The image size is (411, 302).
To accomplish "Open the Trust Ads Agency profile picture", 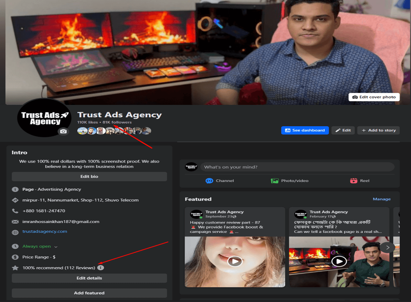I will pyautogui.click(x=44, y=117).
